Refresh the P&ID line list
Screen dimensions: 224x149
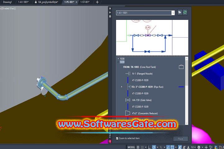[x=185, y=12]
